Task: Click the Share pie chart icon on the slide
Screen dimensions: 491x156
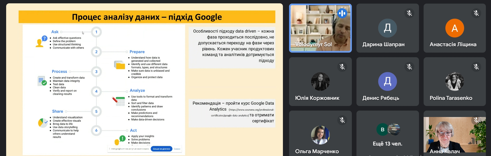Action: tap(43, 123)
